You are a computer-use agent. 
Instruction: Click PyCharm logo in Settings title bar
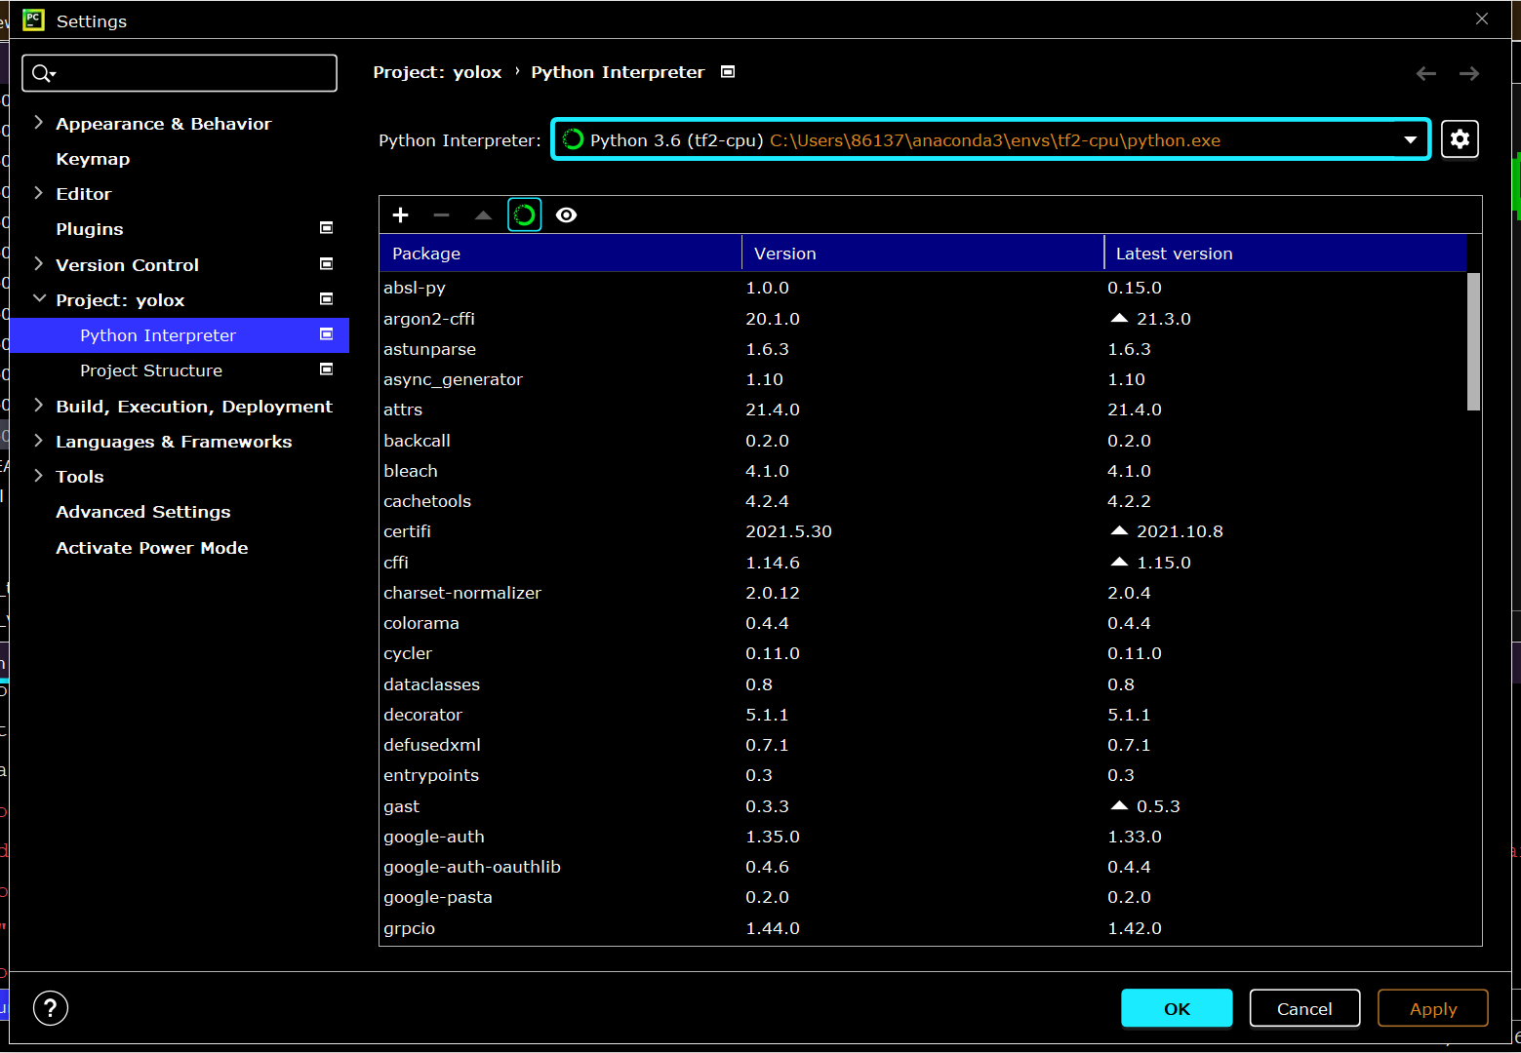coord(33,20)
